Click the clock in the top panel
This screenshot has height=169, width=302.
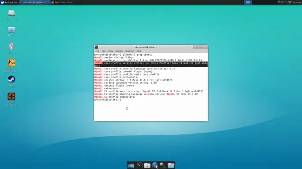point(281,2)
